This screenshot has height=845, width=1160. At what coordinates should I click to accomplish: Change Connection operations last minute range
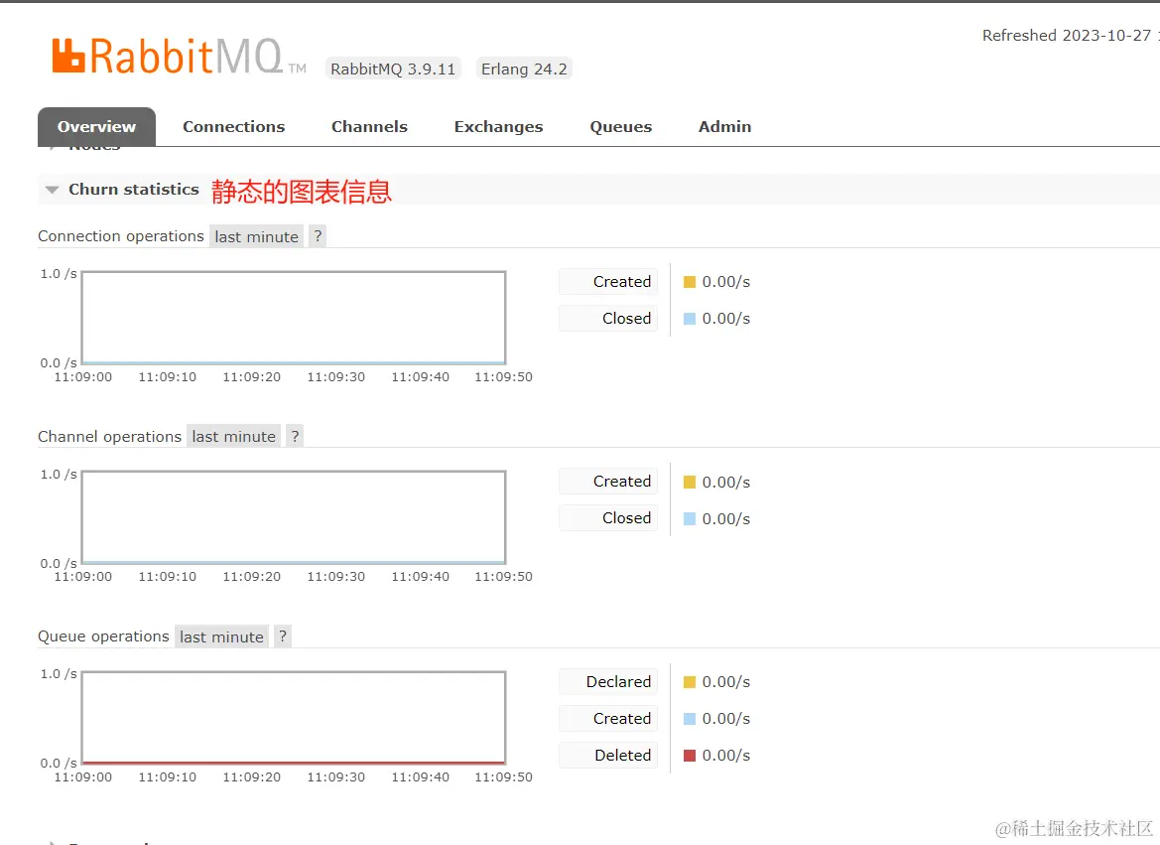point(257,236)
